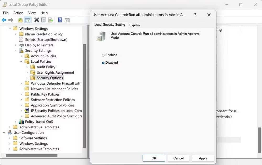Click the Export List toolbar icon
262x165 pixels.
coord(51,20)
